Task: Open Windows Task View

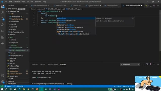Action: [11, 89]
